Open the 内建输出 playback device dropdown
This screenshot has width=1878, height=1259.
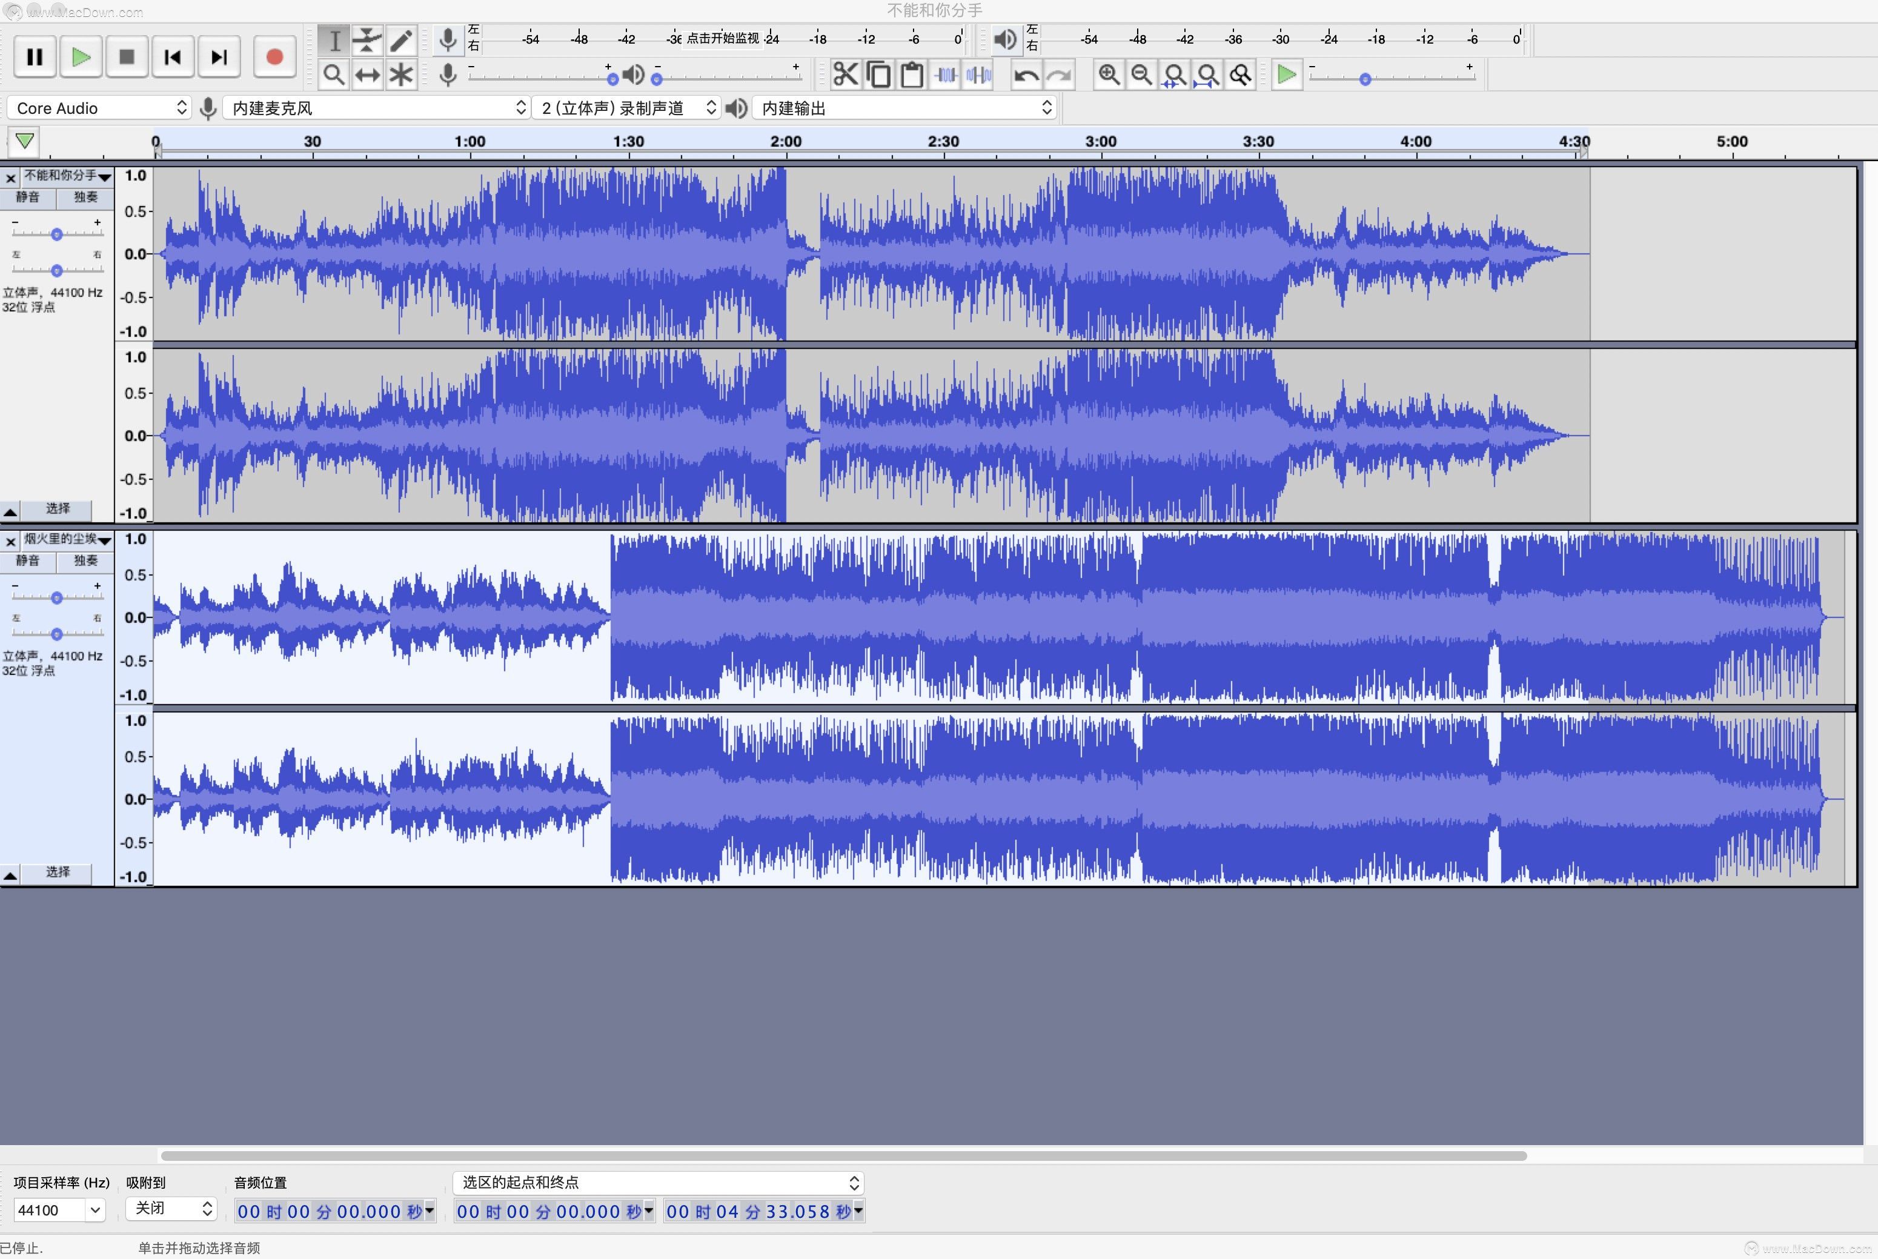[x=904, y=108]
